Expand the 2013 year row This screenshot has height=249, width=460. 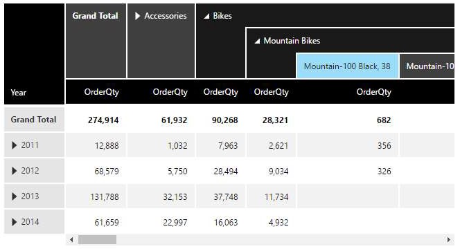[x=14, y=196]
